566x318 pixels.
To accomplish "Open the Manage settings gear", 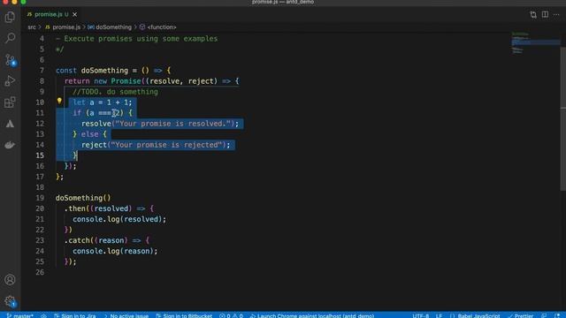I will point(10,301).
